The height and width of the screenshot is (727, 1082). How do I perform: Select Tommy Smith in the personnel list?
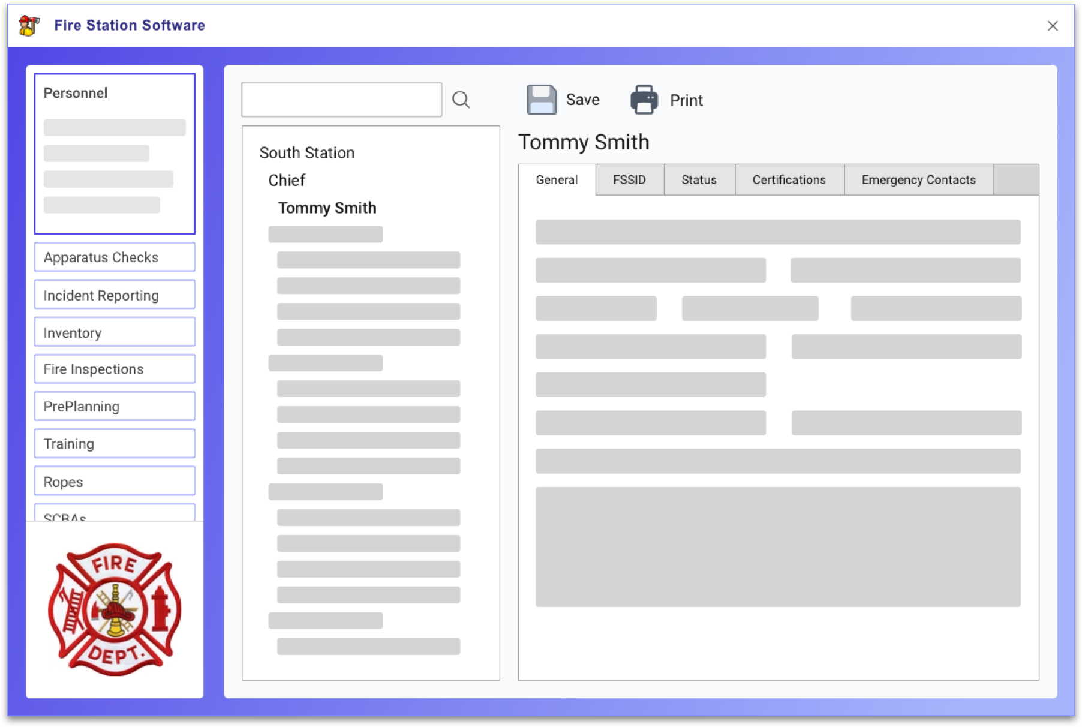(327, 208)
